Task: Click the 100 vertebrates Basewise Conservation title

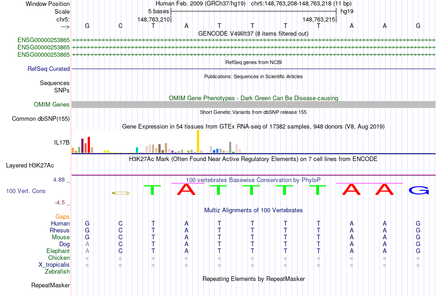Action: (x=253, y=180)
